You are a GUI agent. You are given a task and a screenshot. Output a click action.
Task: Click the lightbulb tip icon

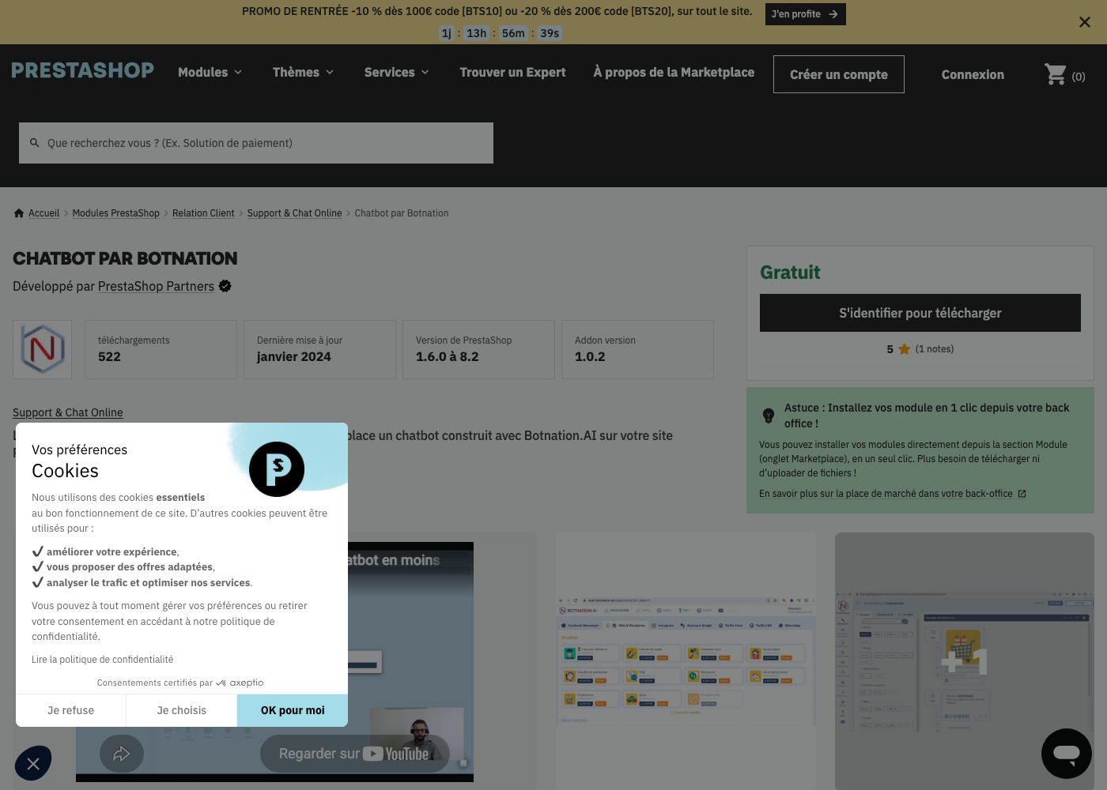[768, 416]
